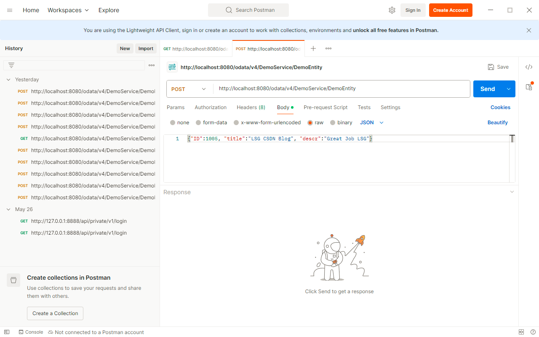Click the request title DemoEntity URL text
Image resolution: width=539 pixels, height=337 pixels.
[x=251, y=67]
